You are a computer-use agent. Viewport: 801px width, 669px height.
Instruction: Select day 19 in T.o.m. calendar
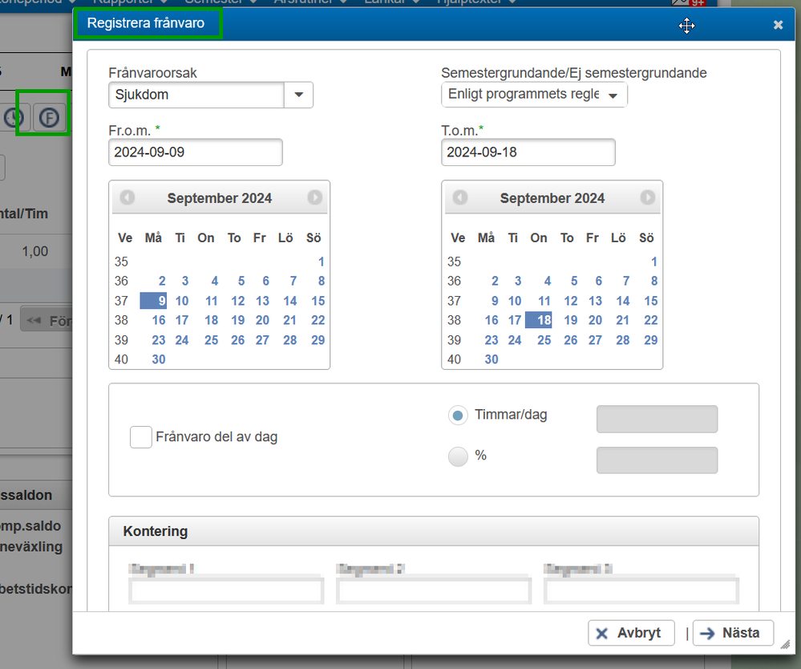click(x=571, y=320)
